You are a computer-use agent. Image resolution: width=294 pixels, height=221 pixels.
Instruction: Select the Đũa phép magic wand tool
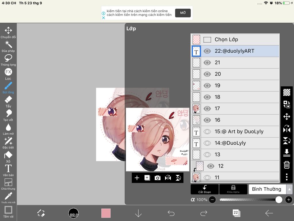click(x=8, y=46)
